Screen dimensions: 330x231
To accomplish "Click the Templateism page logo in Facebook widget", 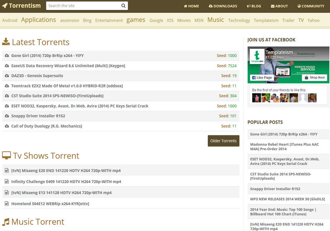I will (257, 56).
